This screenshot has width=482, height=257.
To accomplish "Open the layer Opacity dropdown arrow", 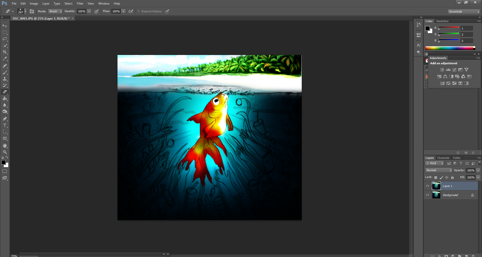I will click(x=478, y=170).
